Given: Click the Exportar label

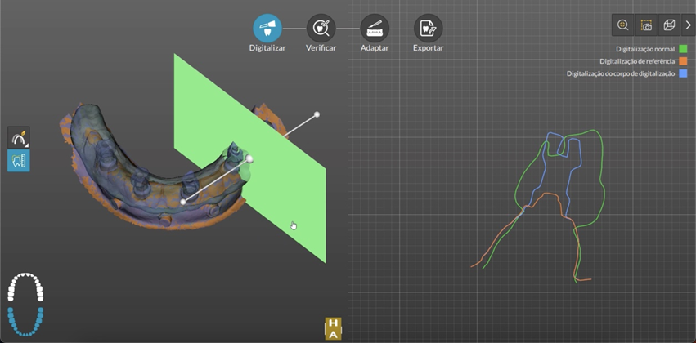Looking at the screenshot, I should tap(428, 48).
